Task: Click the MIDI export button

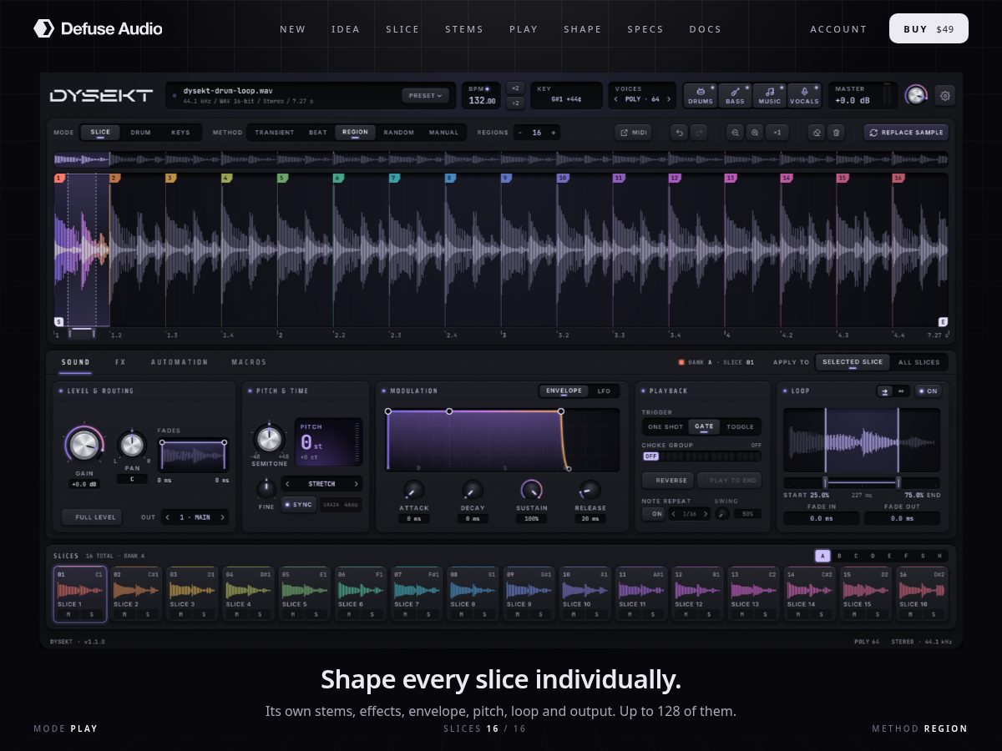Action: (x=633, y=132)
